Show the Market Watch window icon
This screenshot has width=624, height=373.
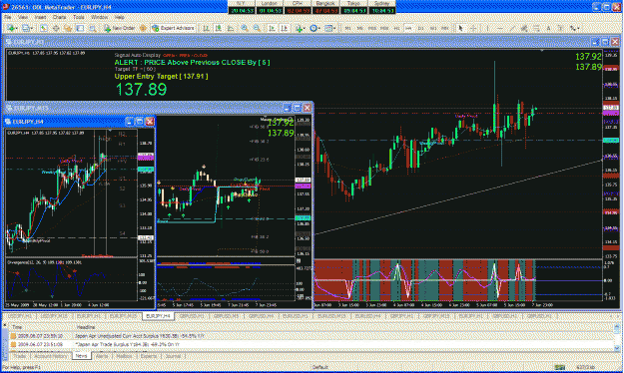click(44, 28)
